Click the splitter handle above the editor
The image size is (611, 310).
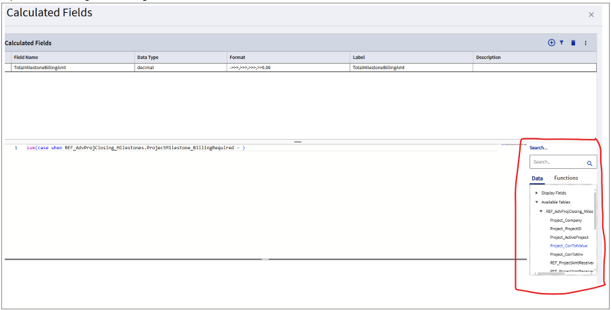click(x=298, y=142)
